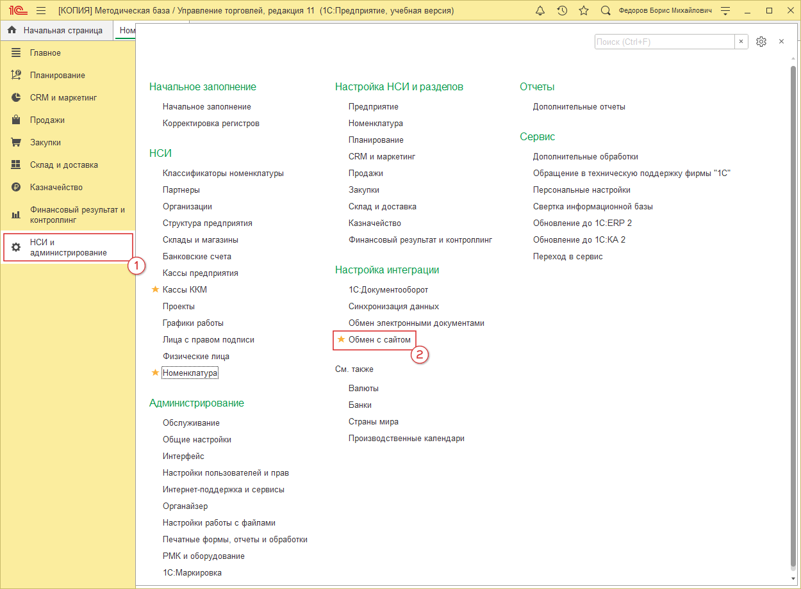Screen dimensions: 801x589
Task: Toggle favorite star for Кассы ККМ
Action: 154,289
